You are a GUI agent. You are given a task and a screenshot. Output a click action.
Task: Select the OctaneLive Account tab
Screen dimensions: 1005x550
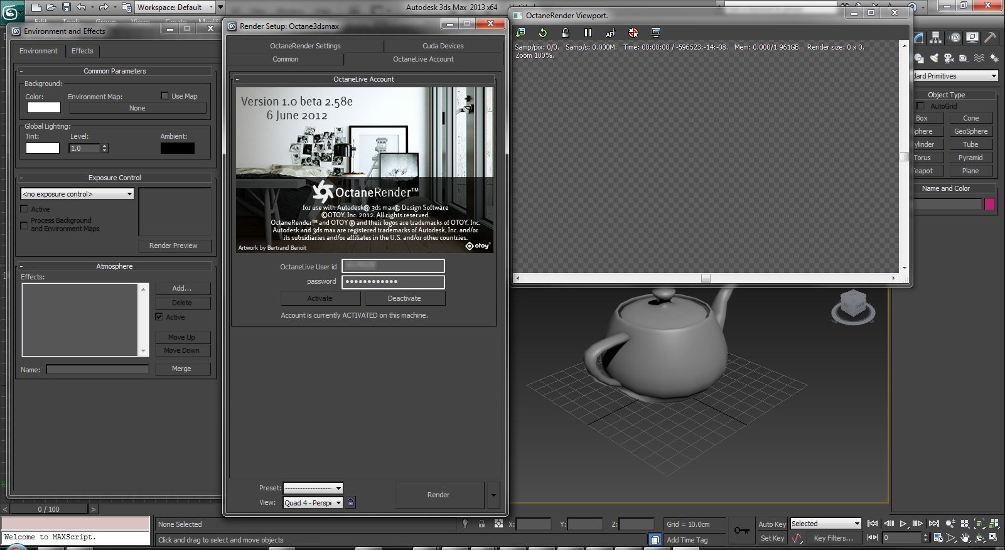point(424,59)
